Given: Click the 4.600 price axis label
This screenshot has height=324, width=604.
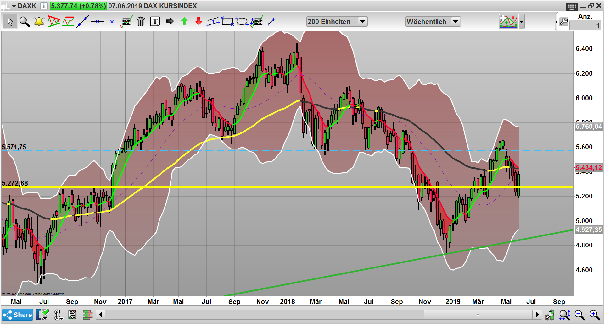Looking at the screenshot, I should [x=584, y=270].
